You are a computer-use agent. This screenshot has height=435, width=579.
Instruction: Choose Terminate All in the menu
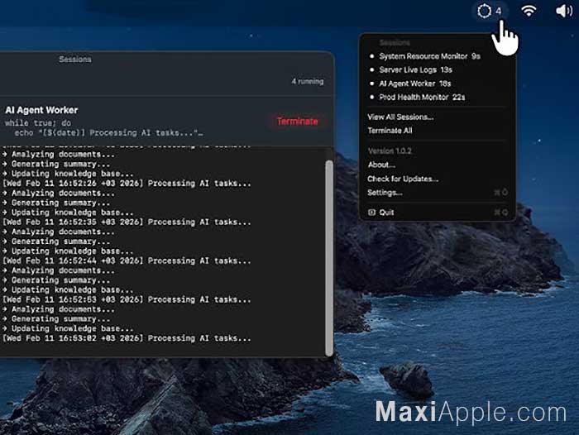pos(390,131)
